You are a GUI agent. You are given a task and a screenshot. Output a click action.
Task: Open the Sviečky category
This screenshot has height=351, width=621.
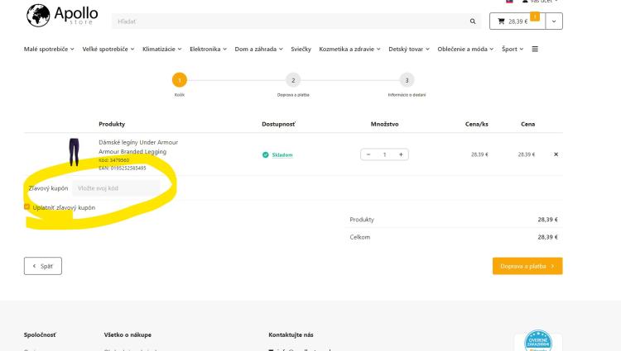[x=301, y=49]
